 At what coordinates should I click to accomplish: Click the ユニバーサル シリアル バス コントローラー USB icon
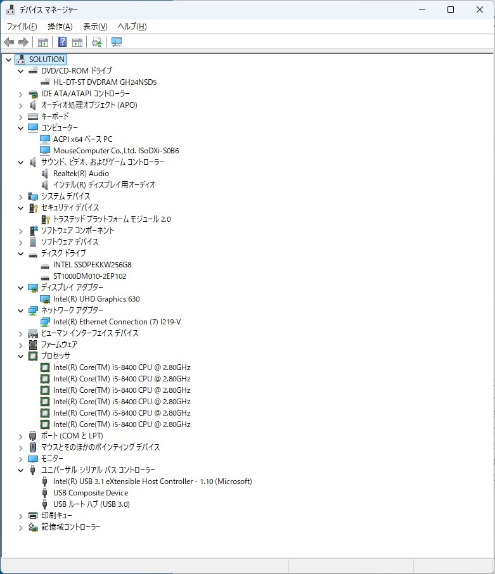pyautogui.click(x=32, y=470)
